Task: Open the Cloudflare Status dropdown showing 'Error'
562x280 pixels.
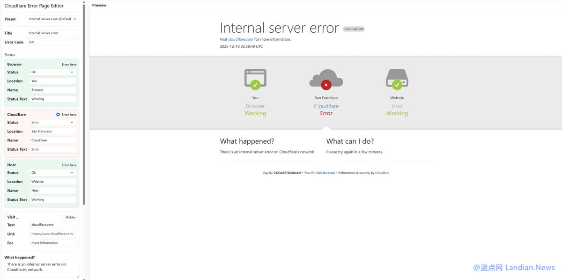Action: (53, 122)
